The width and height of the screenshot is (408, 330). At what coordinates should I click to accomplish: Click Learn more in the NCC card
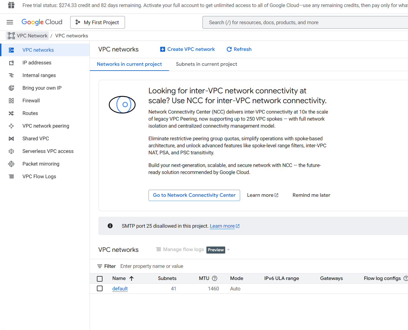[x=263, y=195]
